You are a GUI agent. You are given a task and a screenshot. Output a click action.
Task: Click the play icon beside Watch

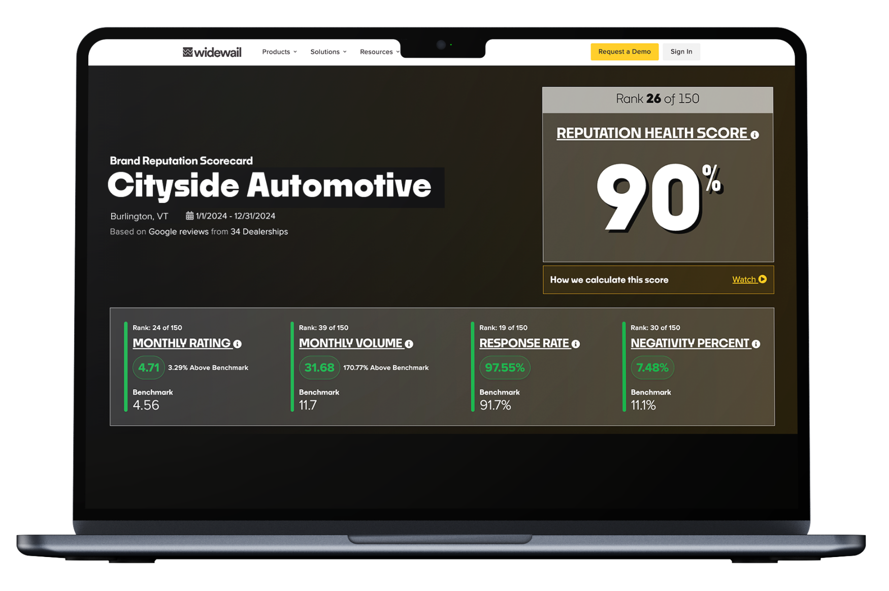pos(763,280)
